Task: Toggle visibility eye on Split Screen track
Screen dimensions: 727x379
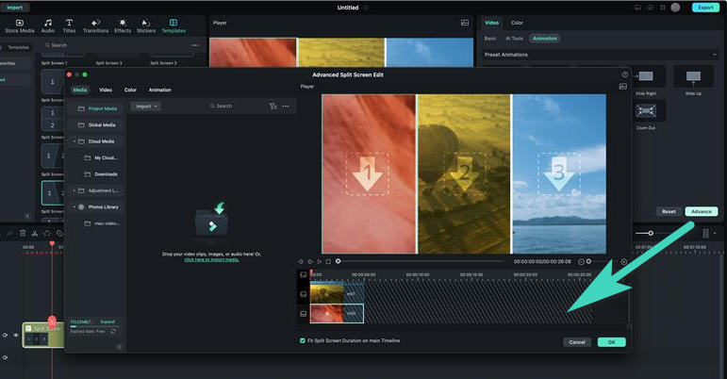Action: (x=16, y=335)
